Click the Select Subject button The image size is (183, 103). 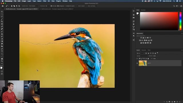pos(81,6)
